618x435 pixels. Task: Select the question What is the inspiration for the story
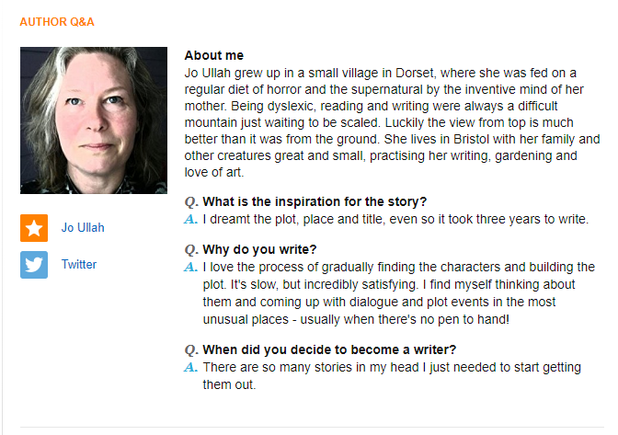315,202
